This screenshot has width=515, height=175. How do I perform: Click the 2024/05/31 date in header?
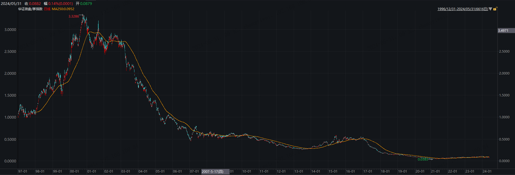tap(11, 4)
